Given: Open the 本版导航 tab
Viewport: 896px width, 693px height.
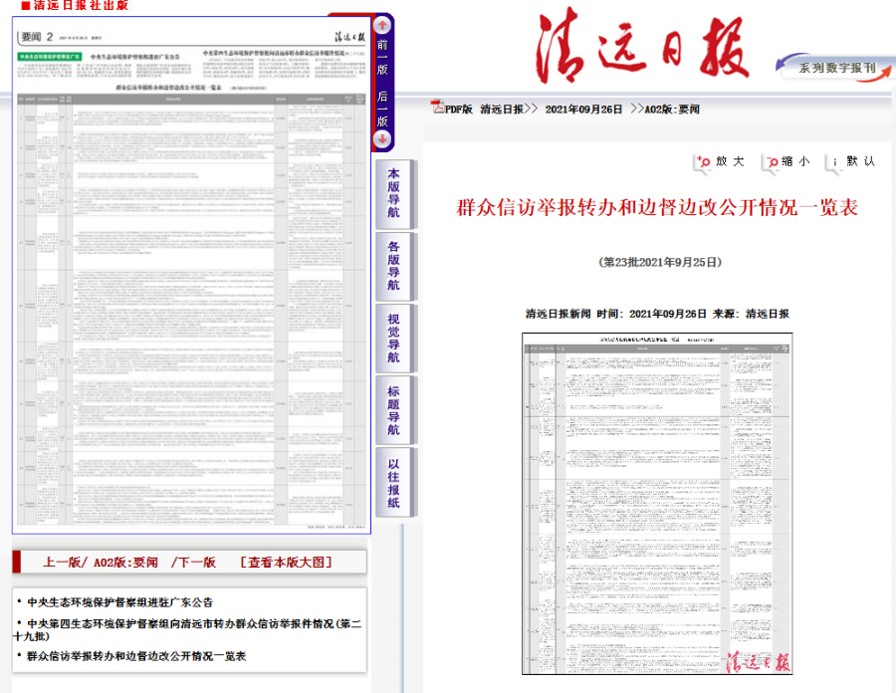Looking at the screenshot, I should tap(393, 193).
